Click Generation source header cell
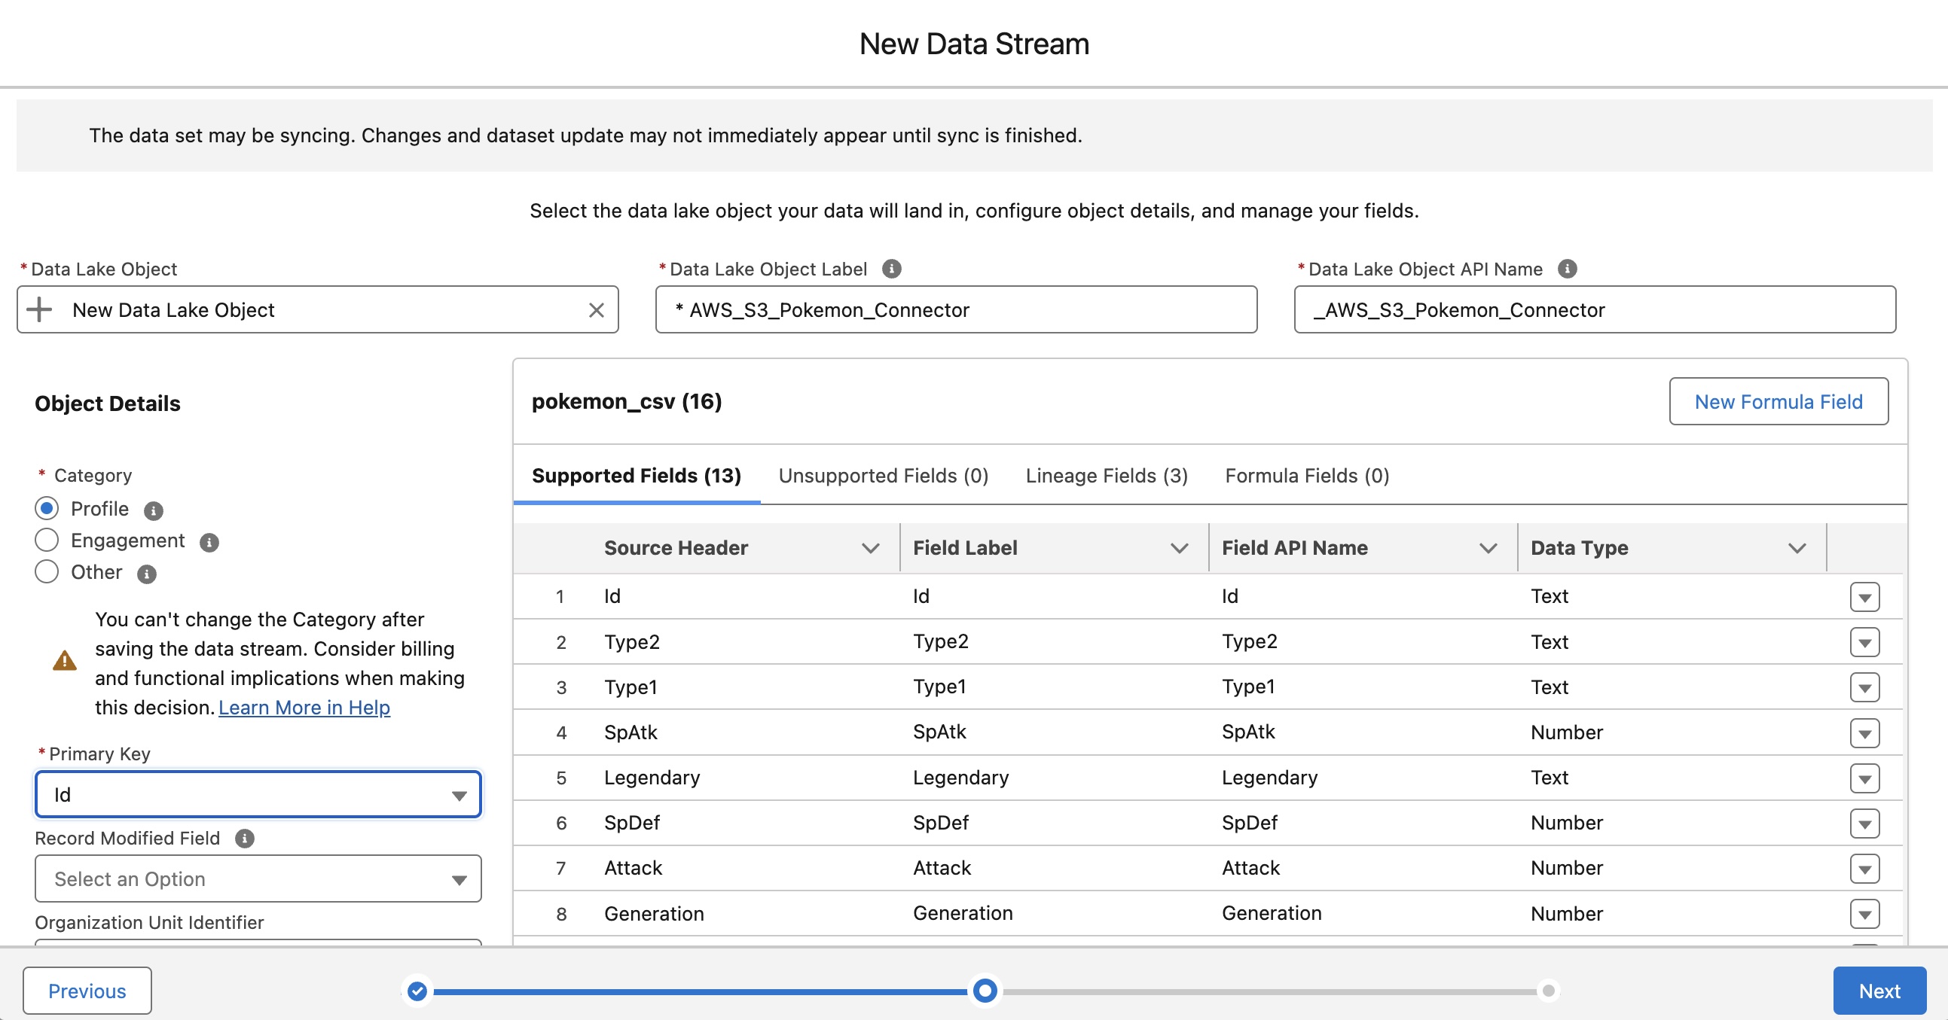This screenshot has width=1948, height=1020. point(653,913)
